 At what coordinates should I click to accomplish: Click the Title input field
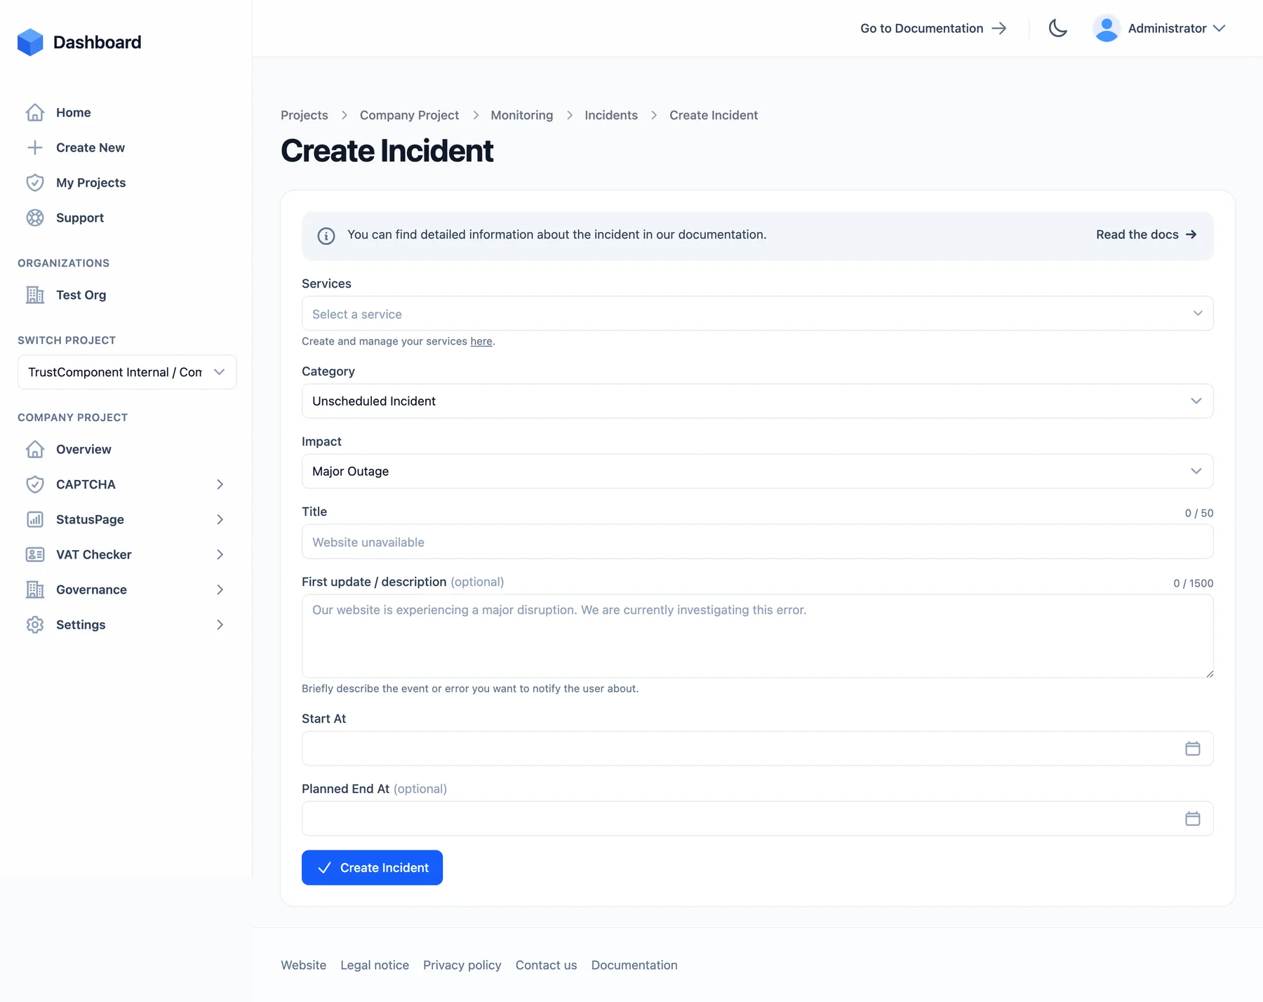(x=757, y=542)
